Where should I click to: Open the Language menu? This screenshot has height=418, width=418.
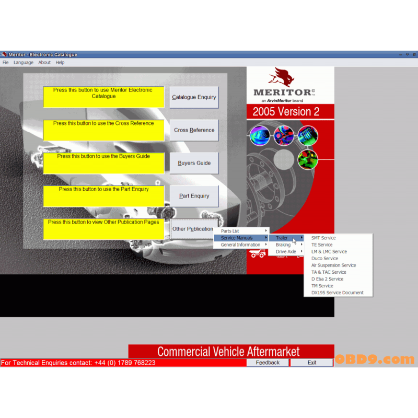(x=24, y=62)
